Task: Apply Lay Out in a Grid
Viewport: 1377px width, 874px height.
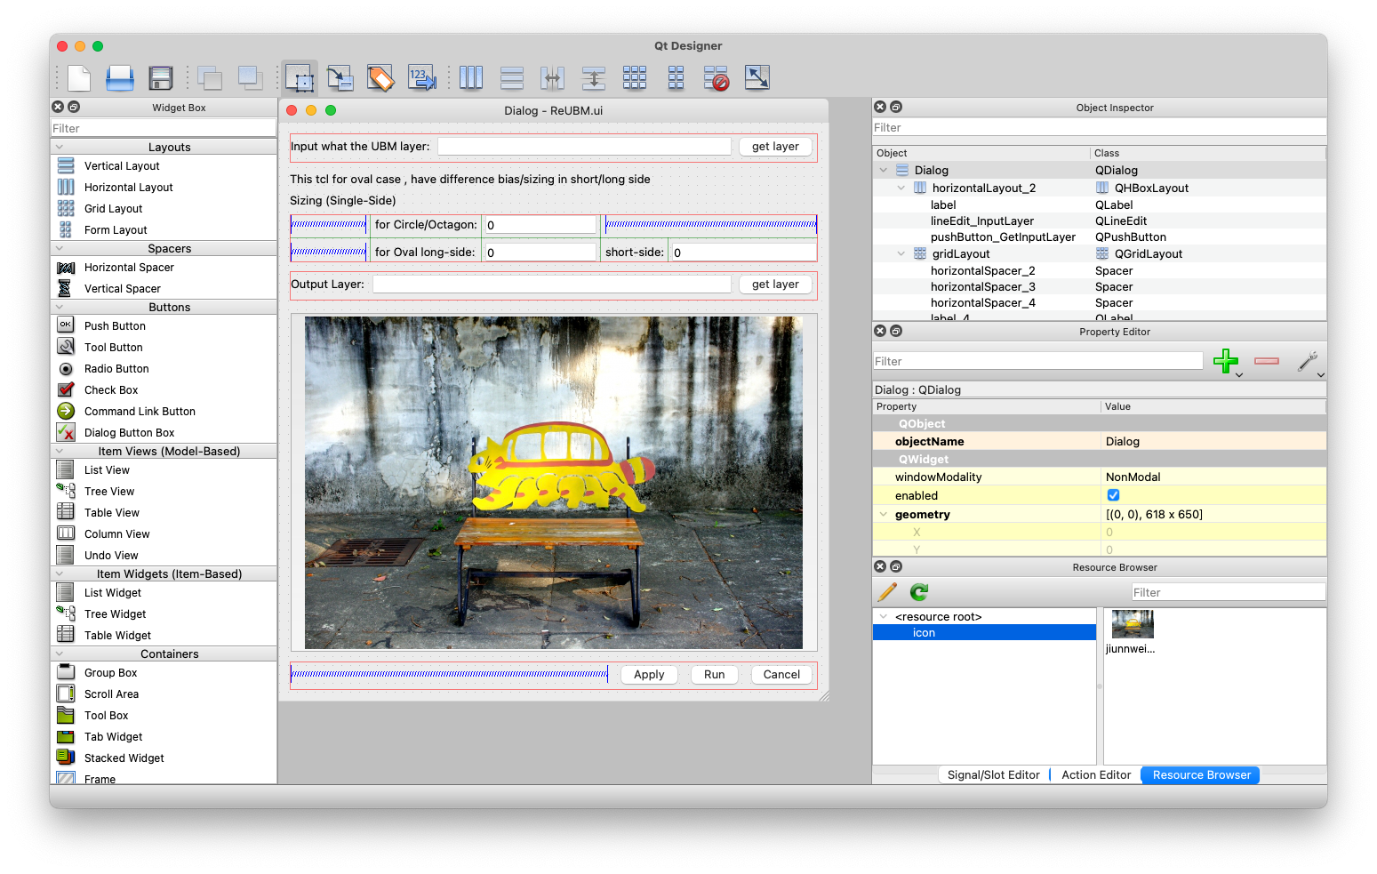Action: [635, 78]
